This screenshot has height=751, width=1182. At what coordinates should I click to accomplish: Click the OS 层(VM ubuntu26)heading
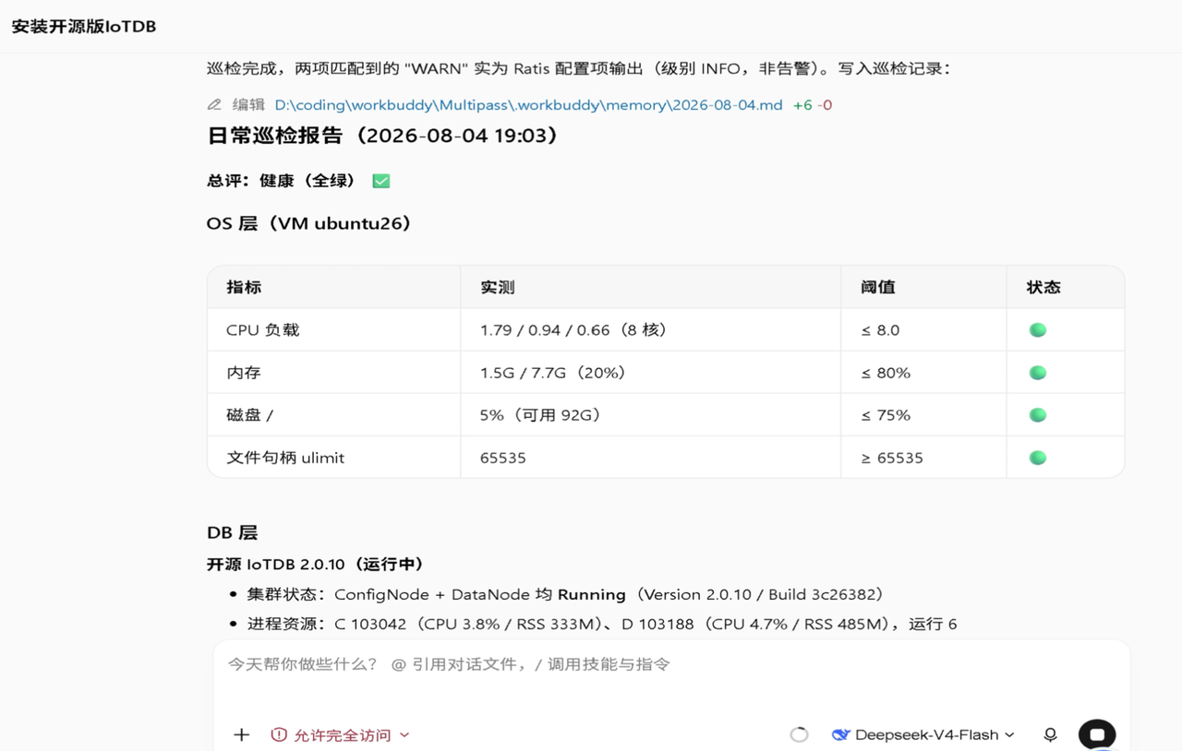coord(309,223)
